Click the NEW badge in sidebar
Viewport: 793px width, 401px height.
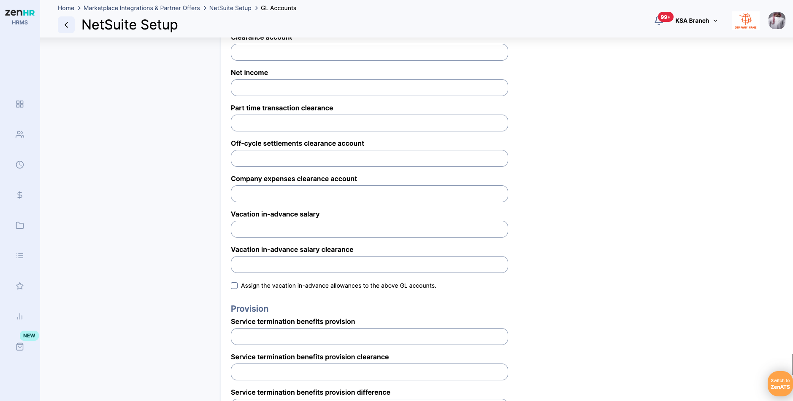29,336
